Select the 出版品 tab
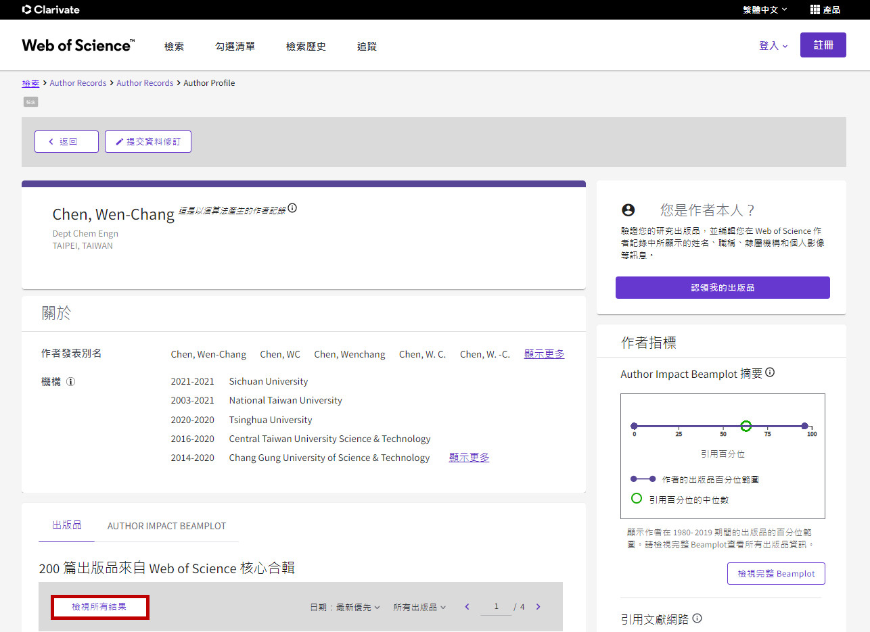This screenshot has width=870, height=632. (66, 525)
